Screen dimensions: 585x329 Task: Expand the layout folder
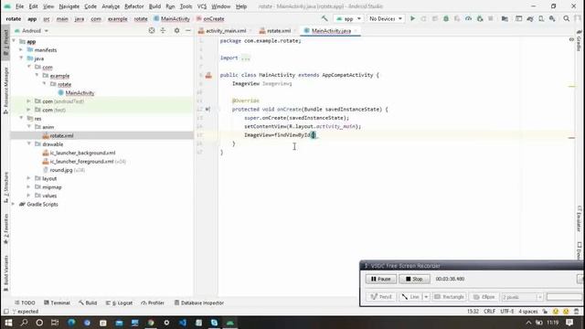click(x=28, y=178)
